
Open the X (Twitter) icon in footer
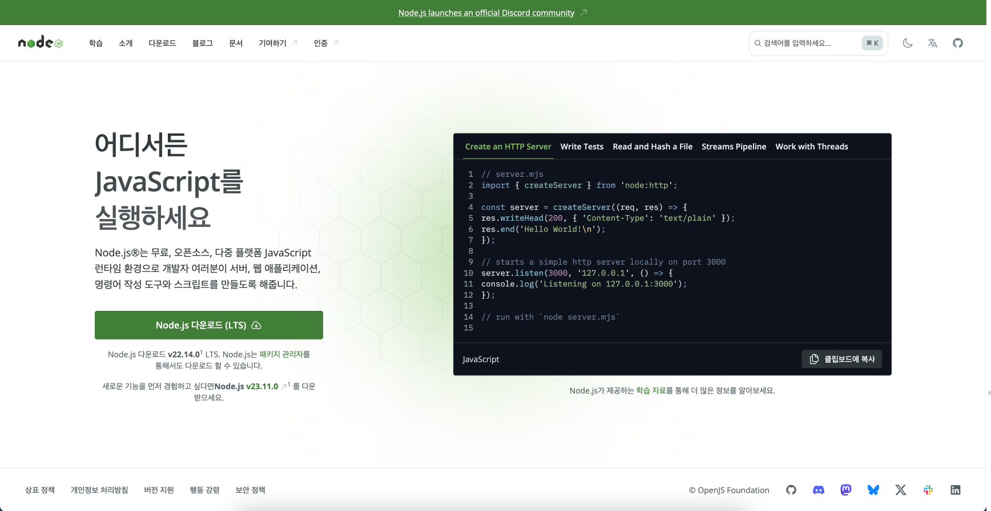901,490
